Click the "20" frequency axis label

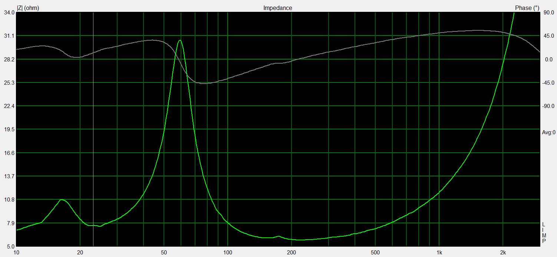tap(80, 253)
